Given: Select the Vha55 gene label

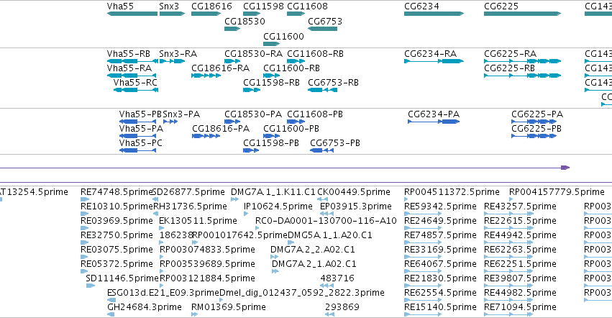Looking at the screenshot, I should pyautogui.click(x=120, y=6).
